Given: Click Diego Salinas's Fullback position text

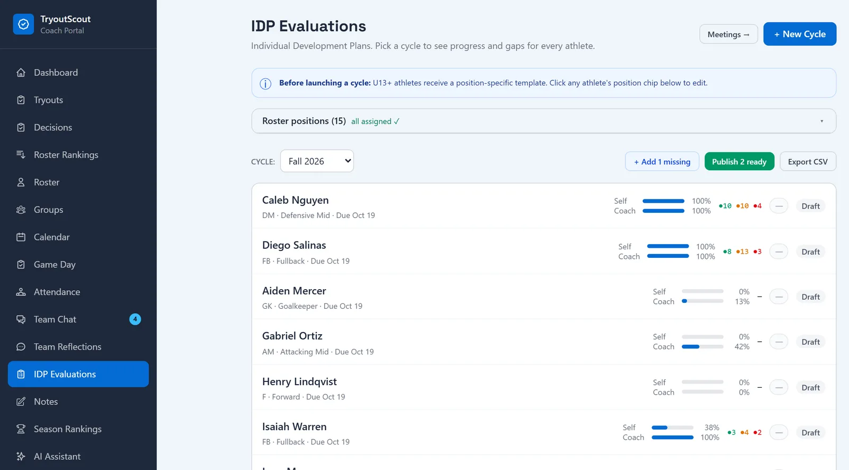Looking at the screenshot, I should 291,261.
